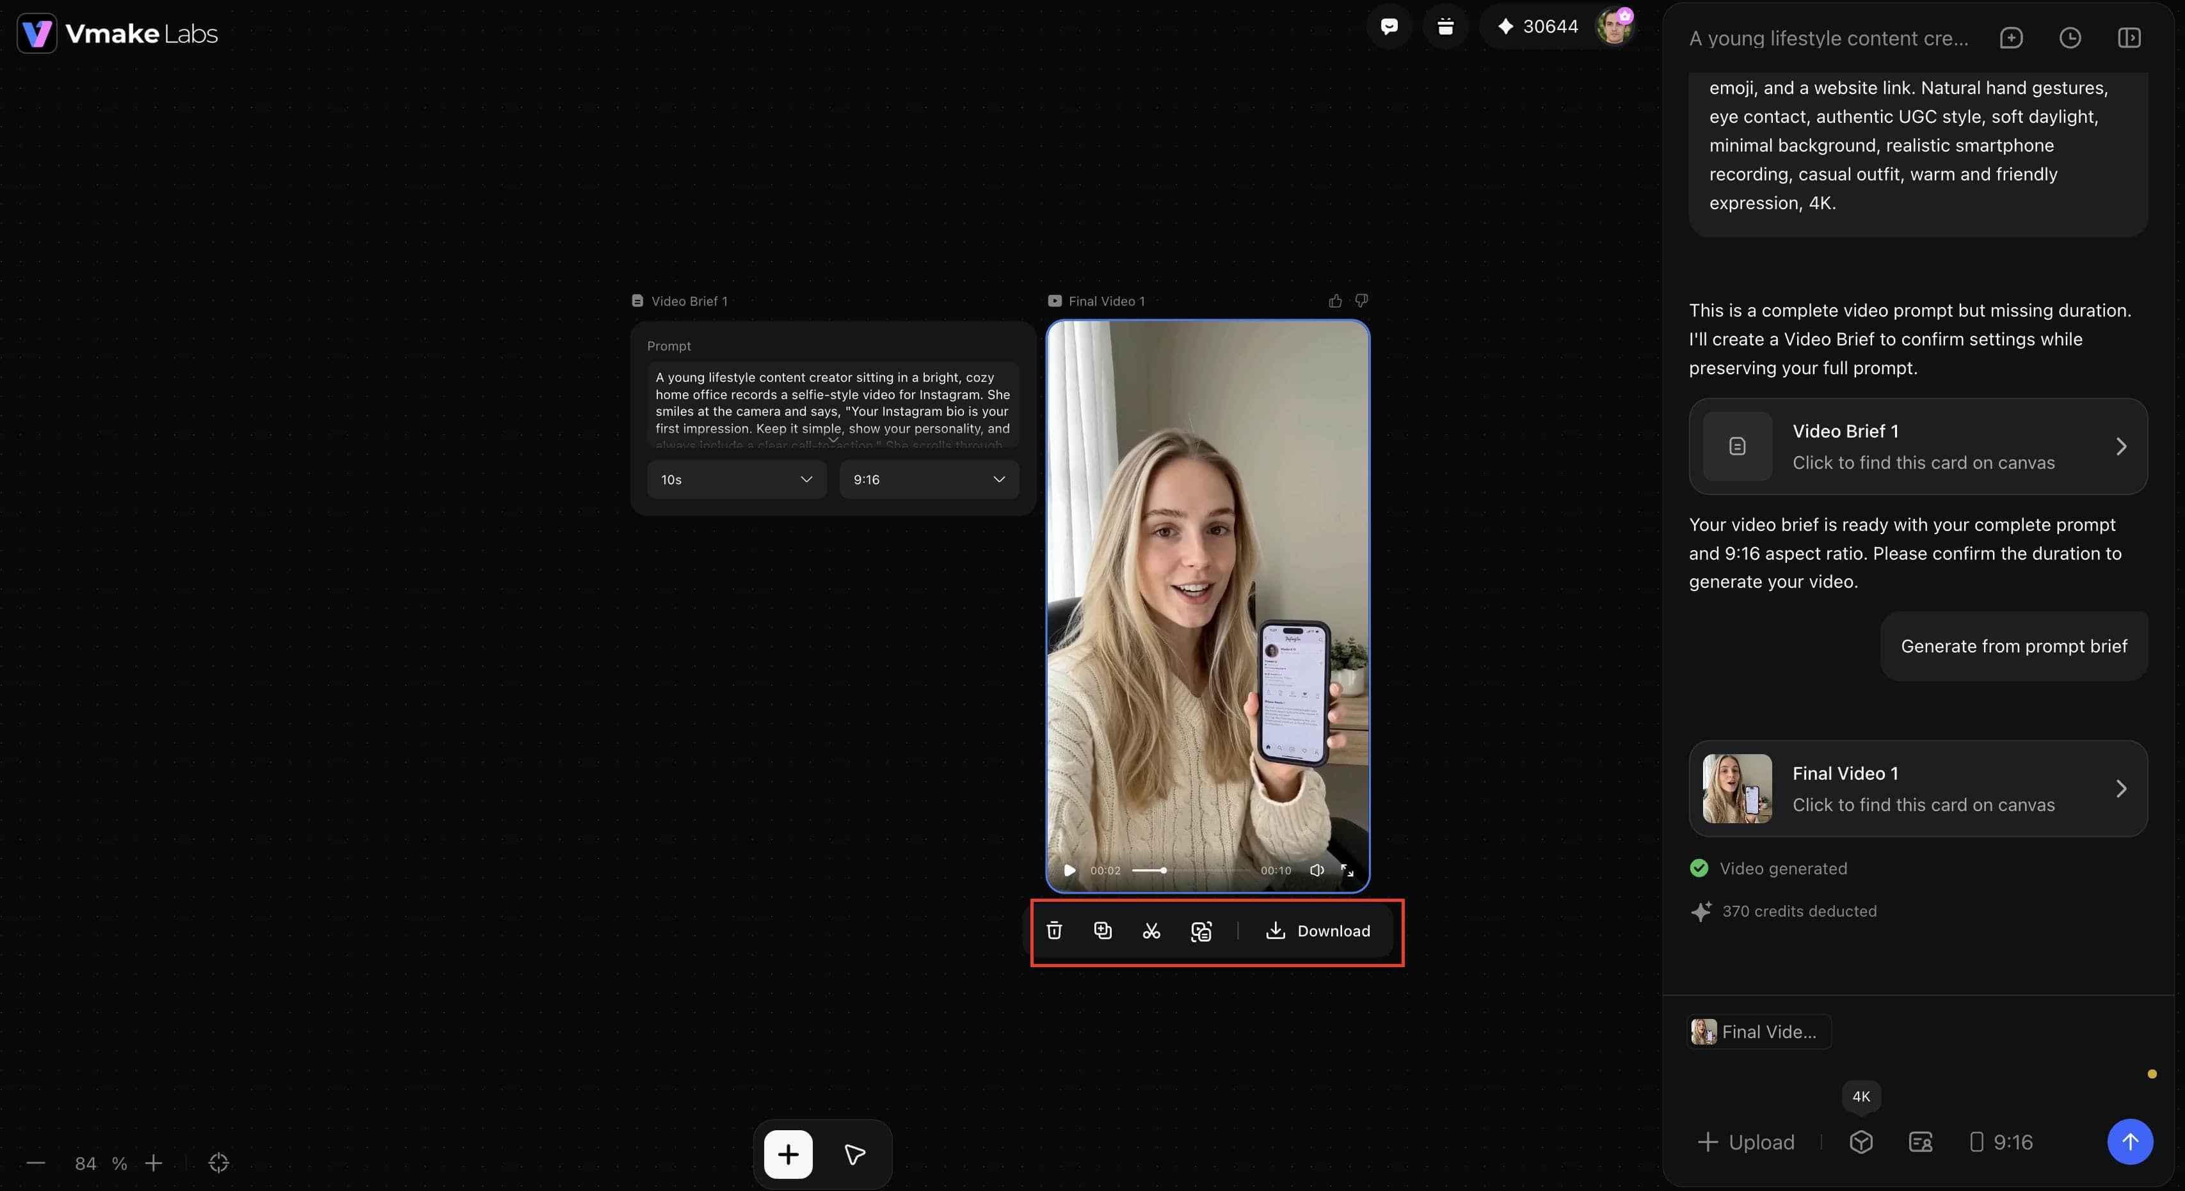The width and height of the screenshot is (2185, 1191).
Task: Click Final Video 1 thumbnail in chat
Action: tap(1737, 788)
